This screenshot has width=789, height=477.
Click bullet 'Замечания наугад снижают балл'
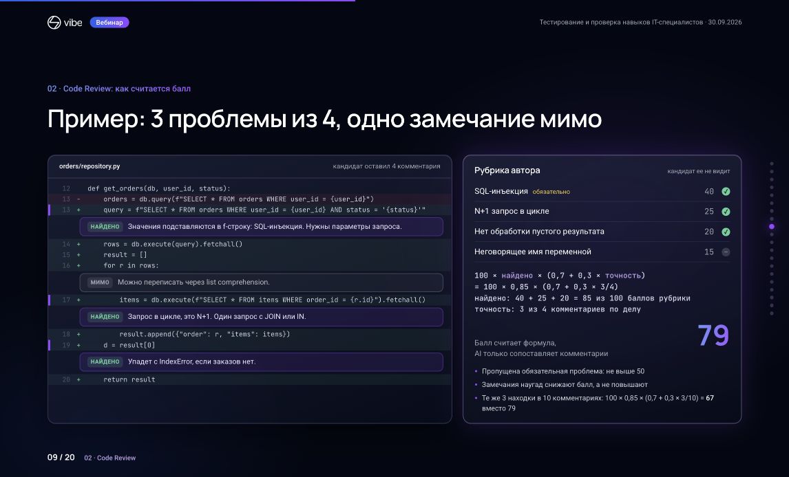pyautogui.click(x=565, y=385)
